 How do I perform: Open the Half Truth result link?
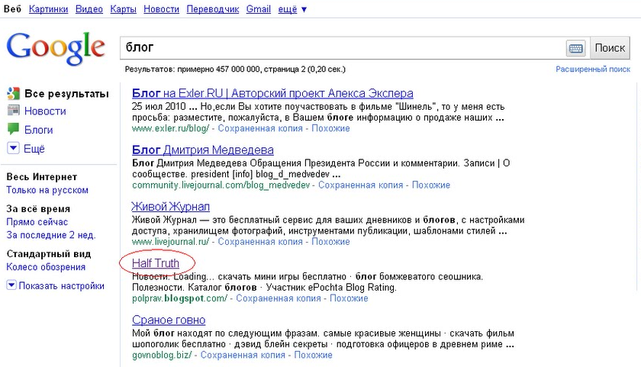pyautogui.click(x=156, y=263)
